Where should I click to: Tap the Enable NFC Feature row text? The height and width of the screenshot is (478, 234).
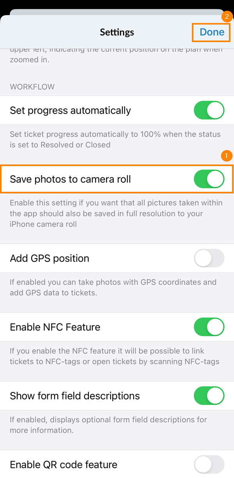(x=55, y=327)
